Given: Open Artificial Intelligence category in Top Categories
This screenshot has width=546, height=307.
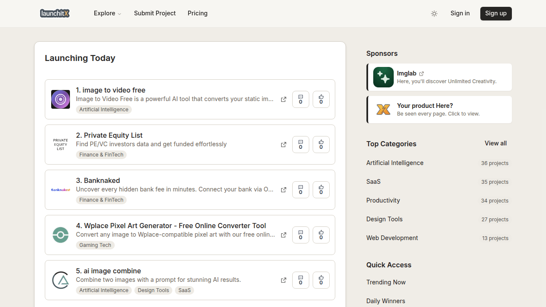Looking at the screenshot, I should coord(395,163).
